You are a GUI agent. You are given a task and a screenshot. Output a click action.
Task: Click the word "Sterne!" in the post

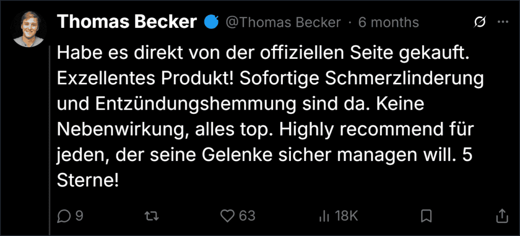click(x=88, y=181)
